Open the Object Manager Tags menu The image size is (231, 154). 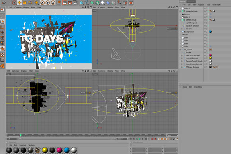(x=208, y=5)
